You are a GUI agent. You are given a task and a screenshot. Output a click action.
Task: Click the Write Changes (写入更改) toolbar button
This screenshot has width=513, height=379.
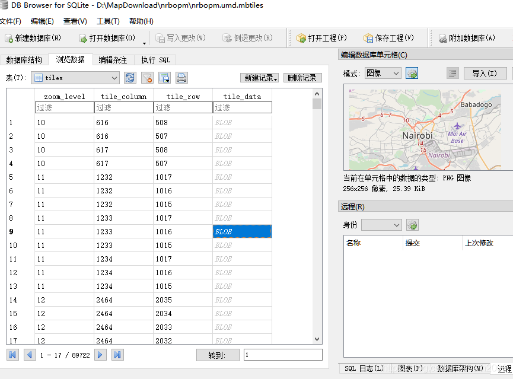click(x=181, y=39)
